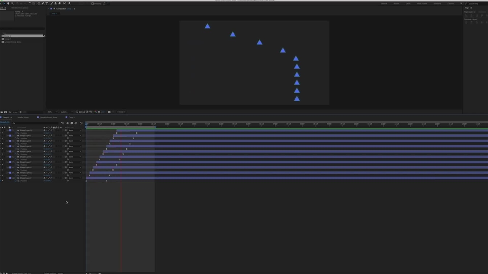Image resolution: width=488 pixels, height=274 pixels.
Task: Select the Brush tool in the toolbar
Action: (51, 3)
